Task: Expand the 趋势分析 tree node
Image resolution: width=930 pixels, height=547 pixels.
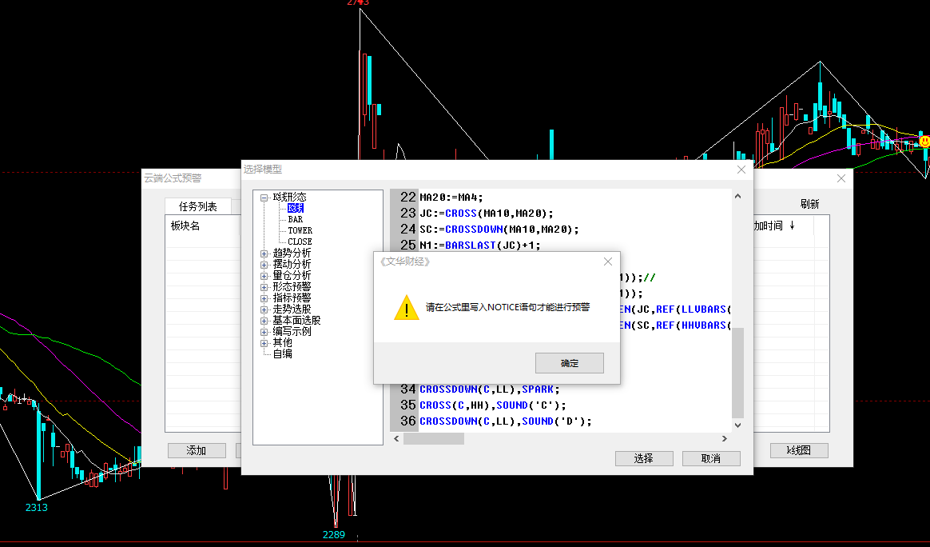Action: point(264,253)
